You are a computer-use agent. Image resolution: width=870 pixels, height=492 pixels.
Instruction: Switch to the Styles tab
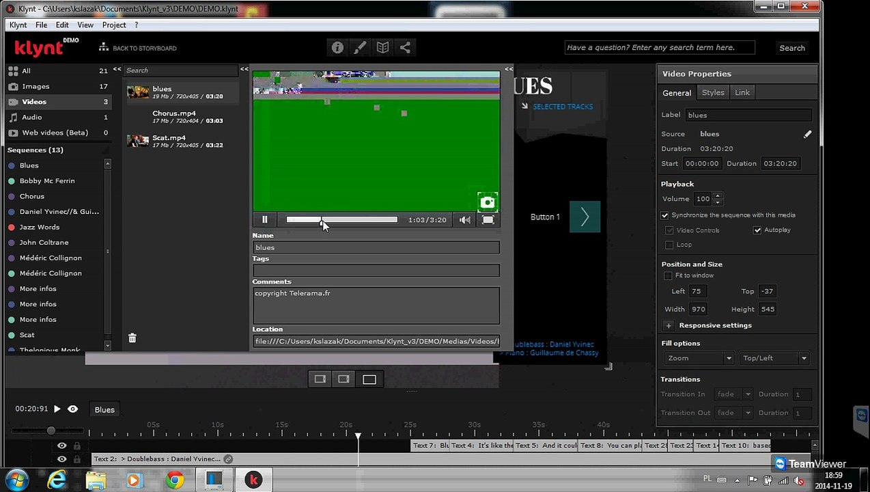click(x=713, y=92)
